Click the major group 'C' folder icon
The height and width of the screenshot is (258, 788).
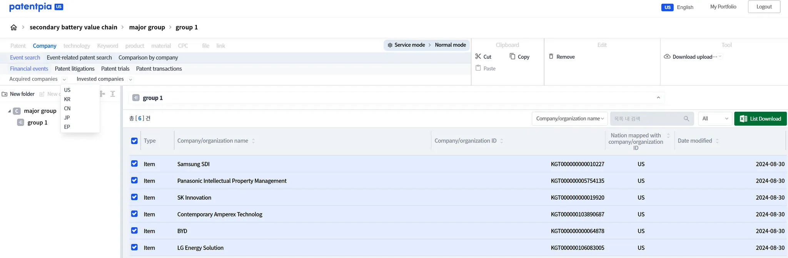coord(17,111)
